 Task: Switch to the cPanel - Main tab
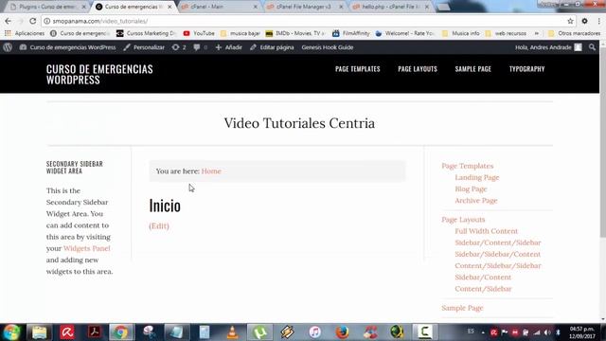coord(217,7)
